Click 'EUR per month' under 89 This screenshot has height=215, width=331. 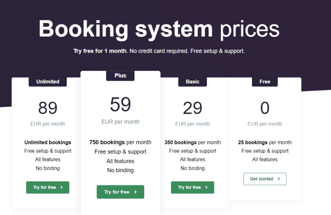coord(48,124)
